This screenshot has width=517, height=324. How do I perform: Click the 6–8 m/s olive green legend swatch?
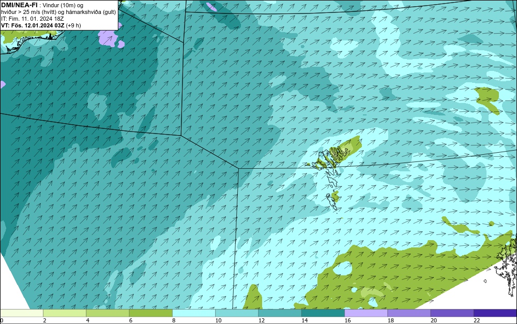[x=150, y=313]
